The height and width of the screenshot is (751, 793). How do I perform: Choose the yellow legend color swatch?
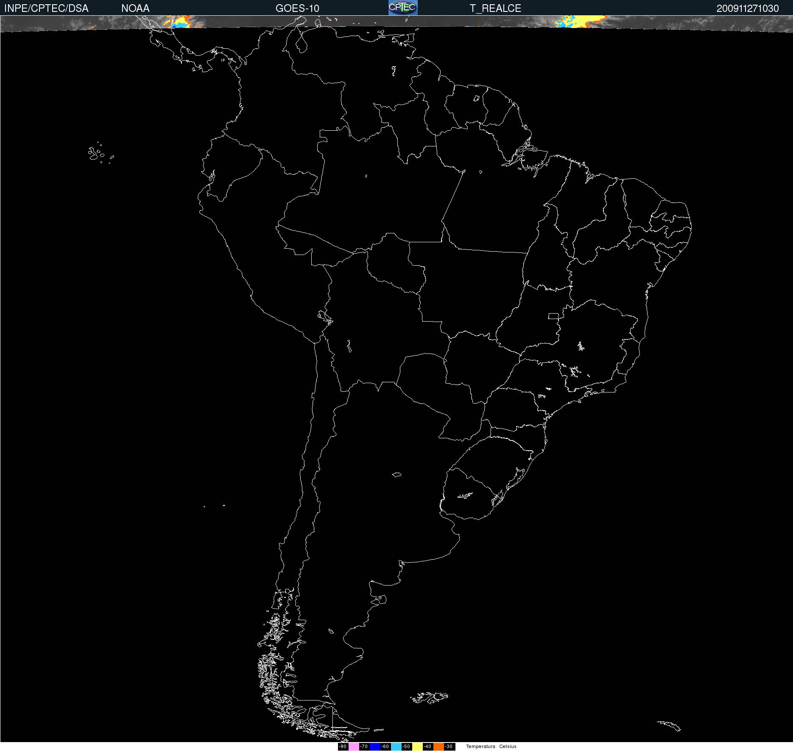click(x=417, y=747)
